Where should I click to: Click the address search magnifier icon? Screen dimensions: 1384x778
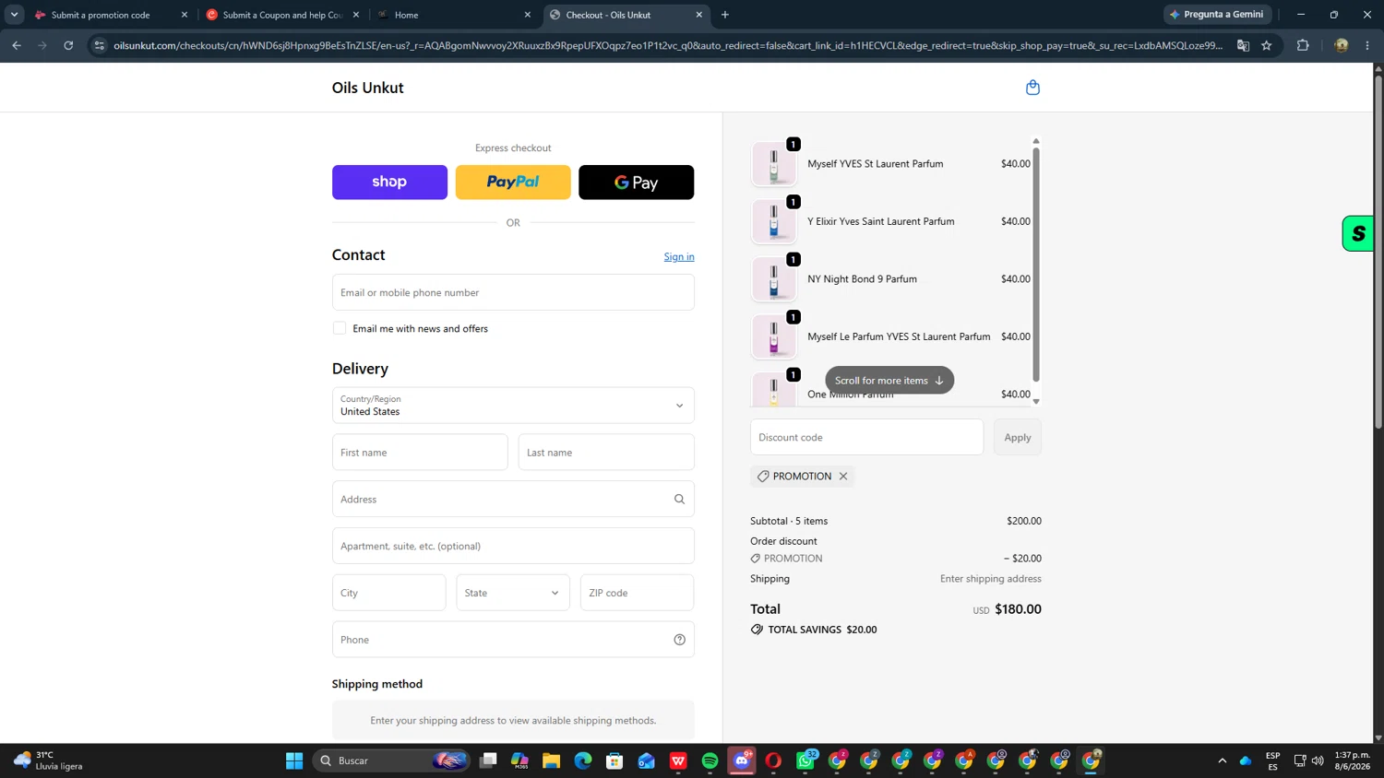[679, 500]
